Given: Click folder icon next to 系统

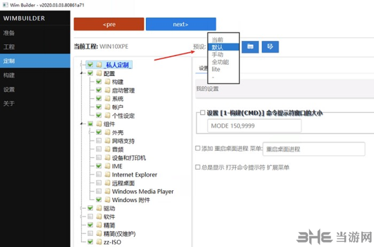Looking at the screenshot, I should click(x=108, y=99).
